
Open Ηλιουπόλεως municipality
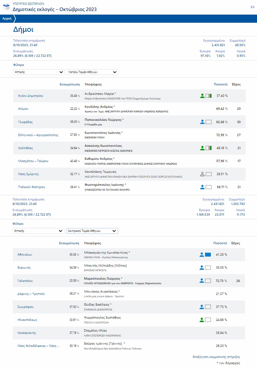click(x=27, y=320)
